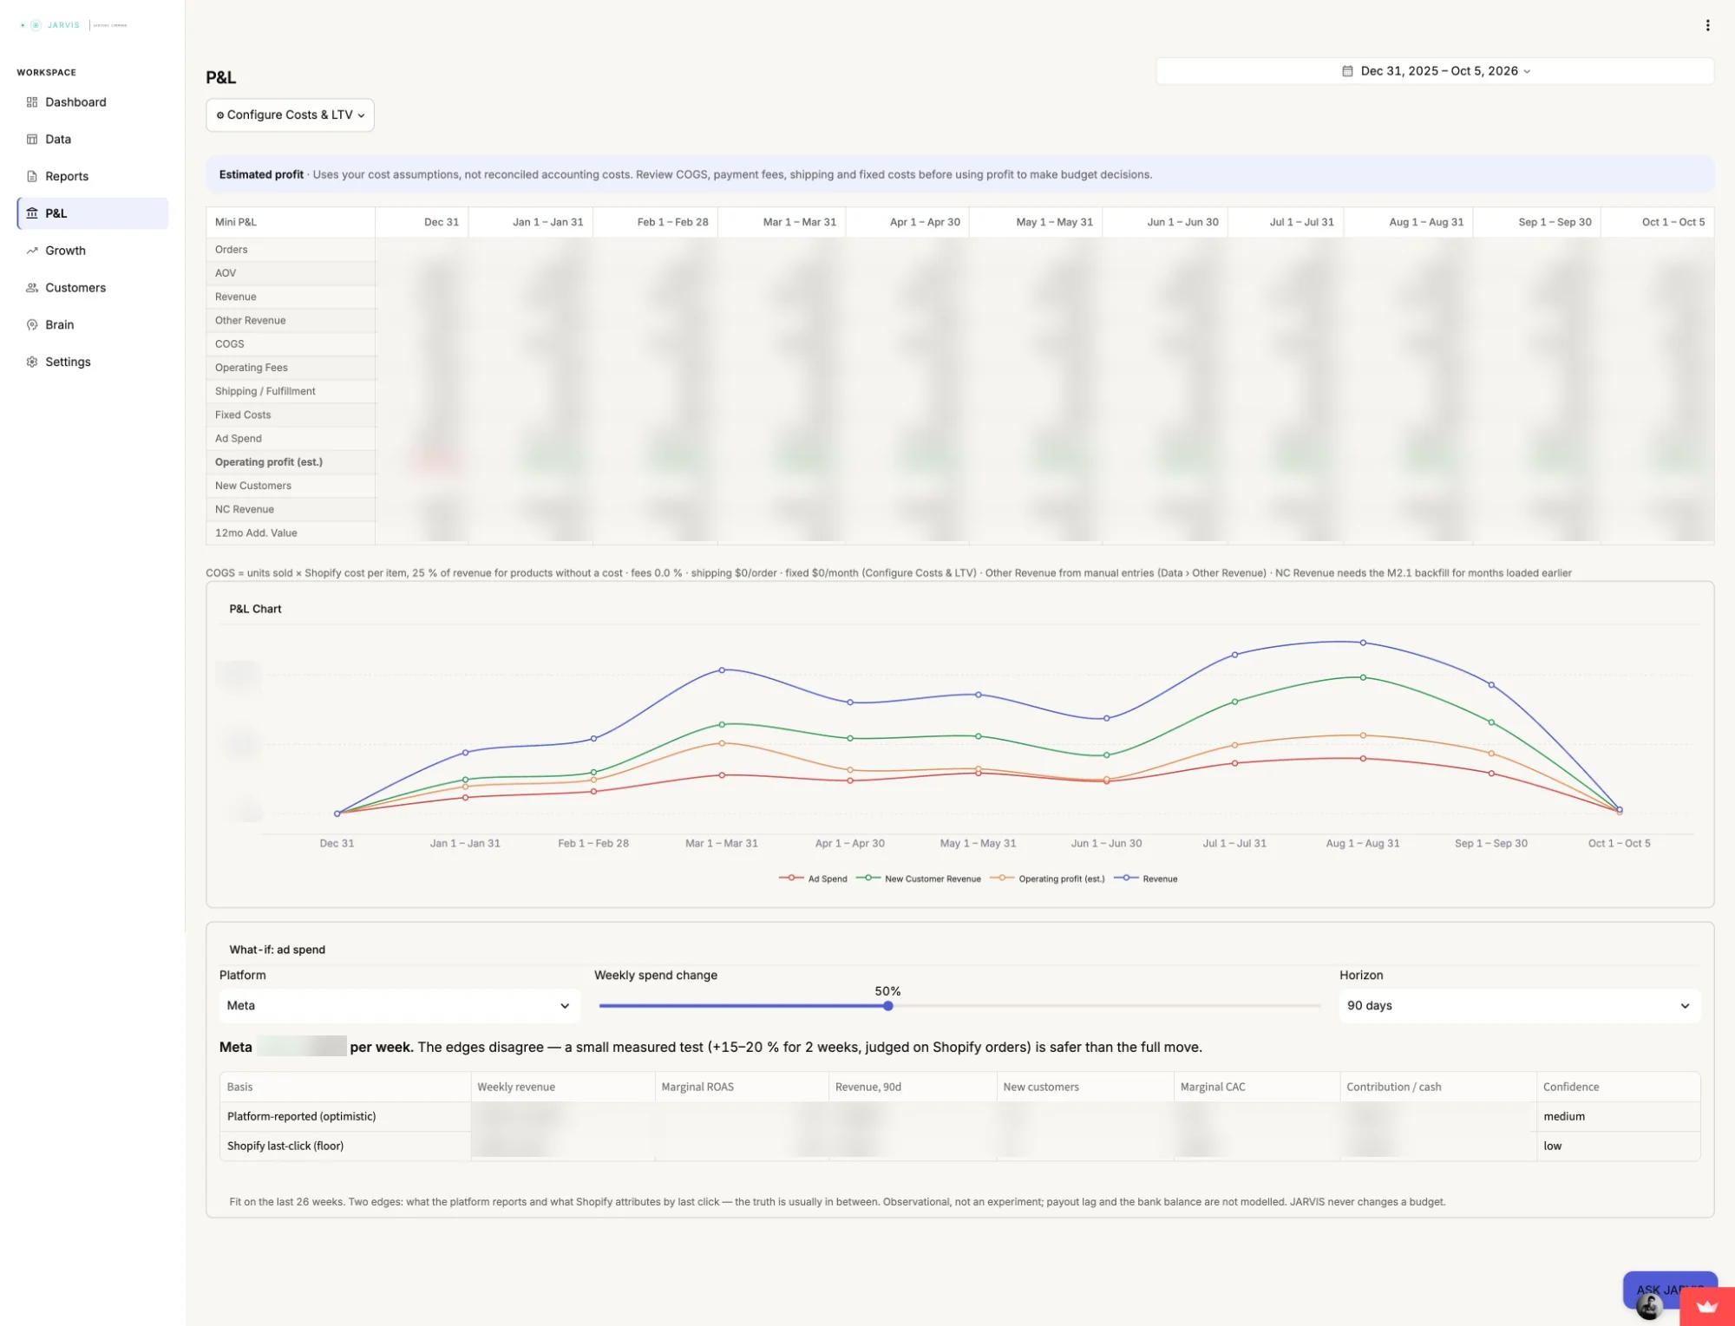Navigate to the Growth section
The image size is (1735, 1326).
tap(93, 251)
